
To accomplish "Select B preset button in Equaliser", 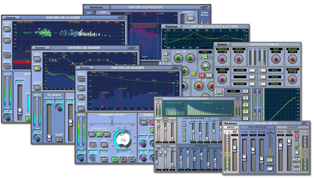I will click(209, 75).
